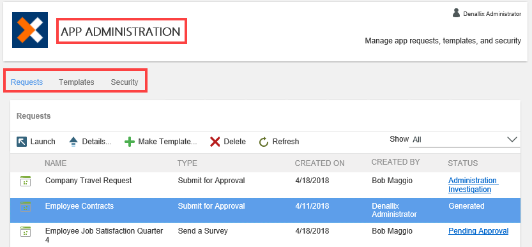The height and width of the screenshot is (247, 532).
Task: Click the green plus Make Template icon
Action: click(x=130, y=142)
